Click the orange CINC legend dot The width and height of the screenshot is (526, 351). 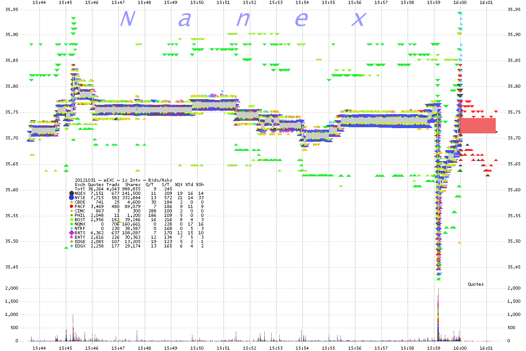[x=71, y=211]
